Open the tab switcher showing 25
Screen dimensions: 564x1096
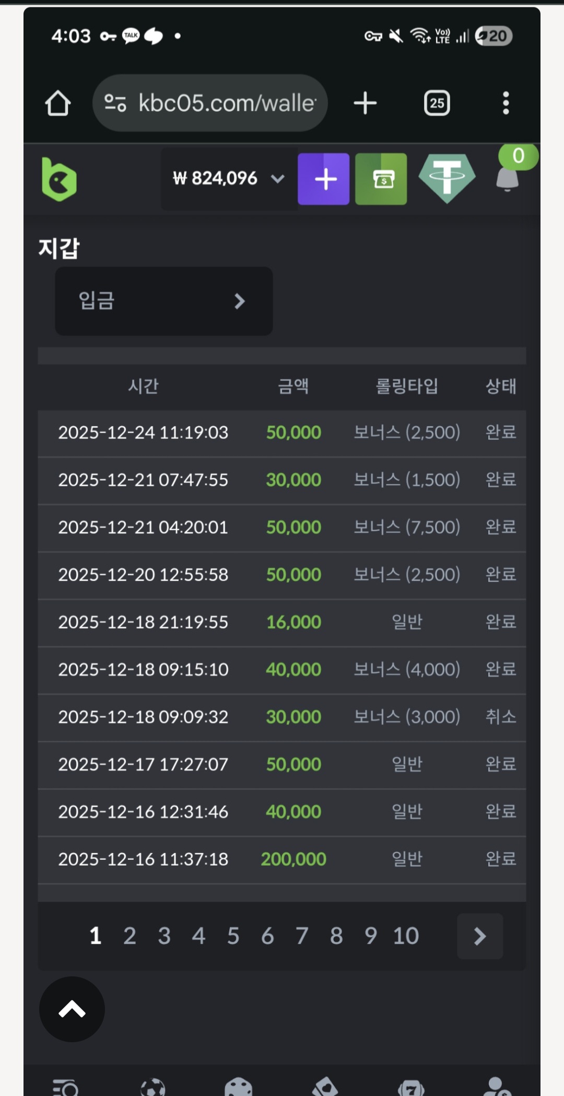point(437,103)
